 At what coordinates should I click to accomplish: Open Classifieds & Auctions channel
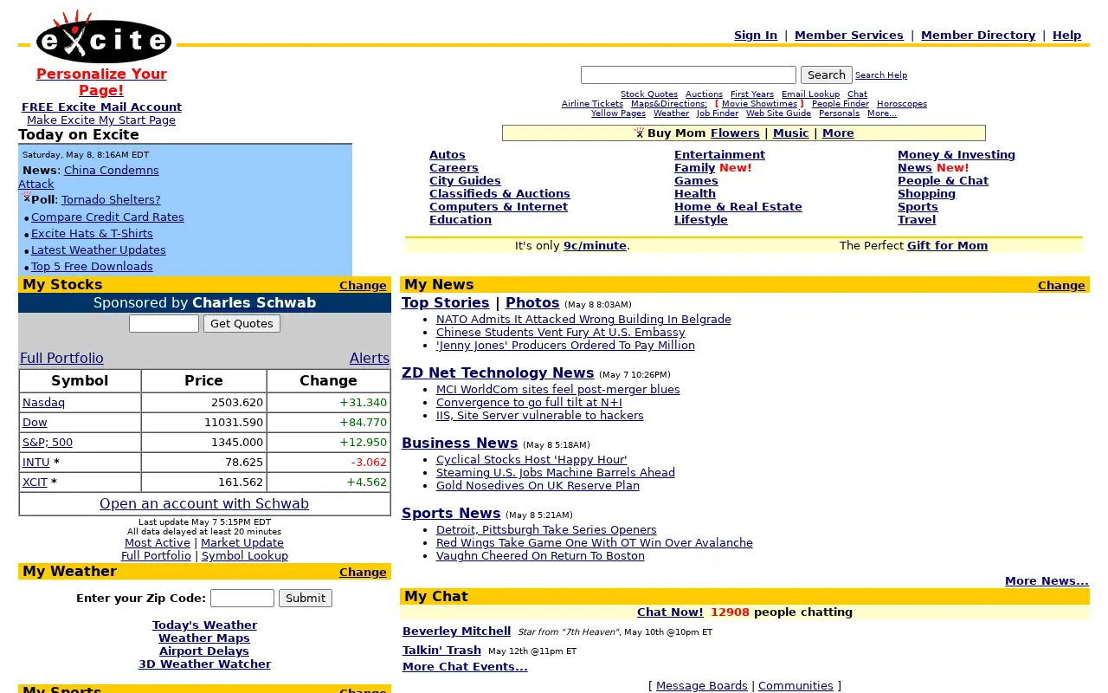[x=499, y=194]
